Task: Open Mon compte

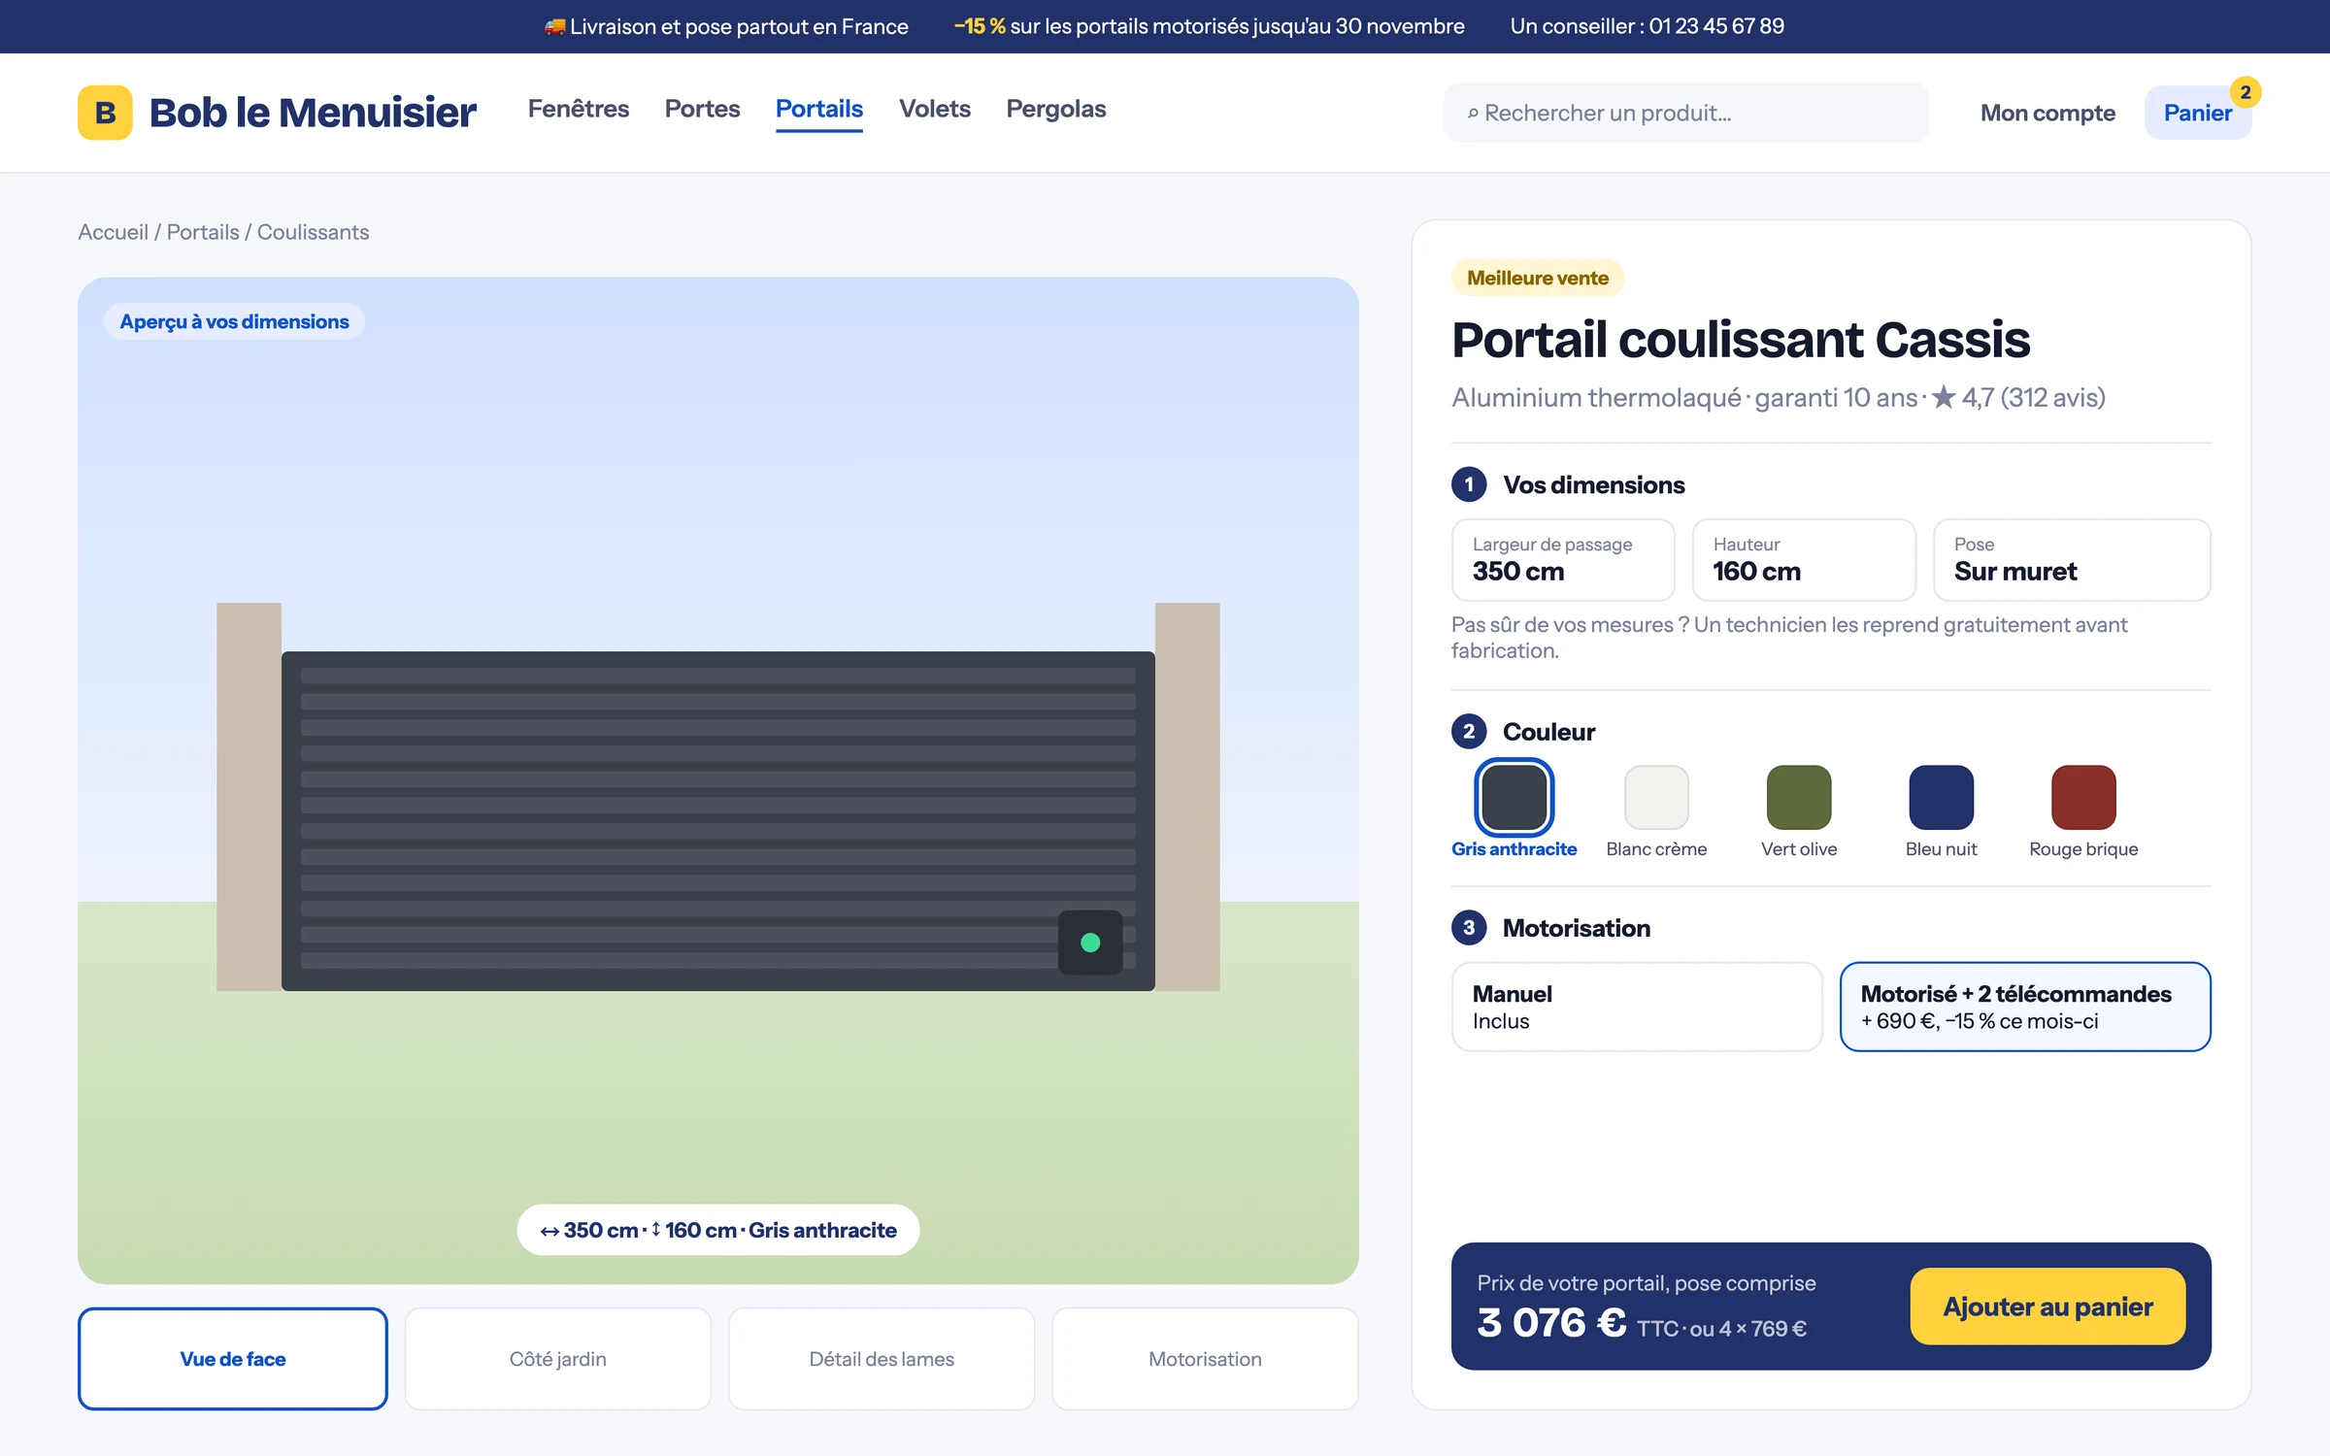Action: click(x=2047, y=113)
